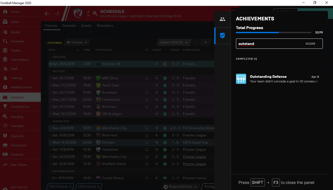Select the Manchester City Community Shield row
Viewport: 333px width, 190px height.
click(131, 128)
